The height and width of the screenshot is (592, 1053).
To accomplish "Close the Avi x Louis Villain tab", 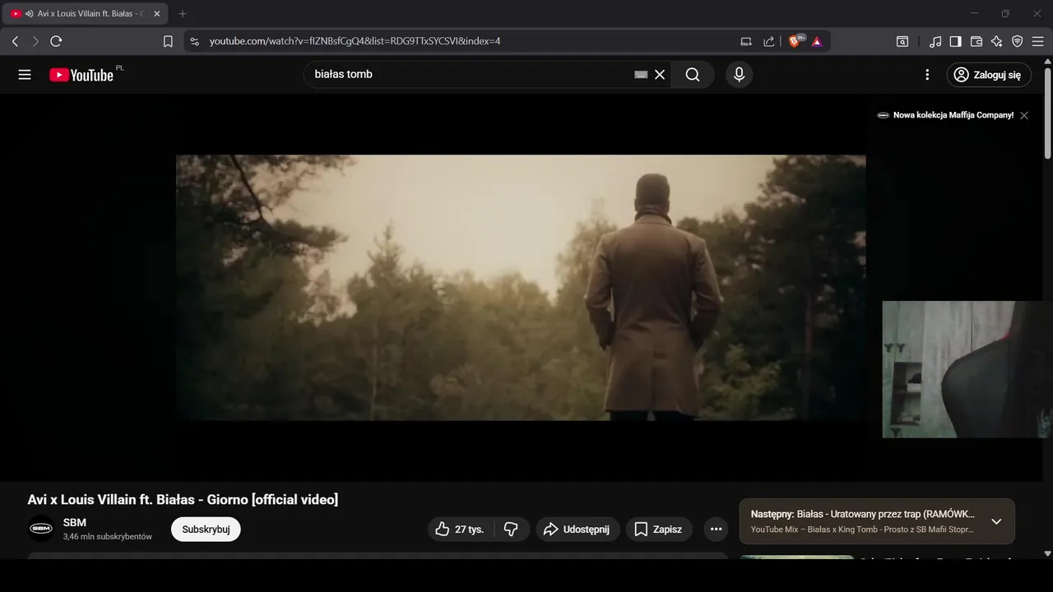I will coord(157,14).
